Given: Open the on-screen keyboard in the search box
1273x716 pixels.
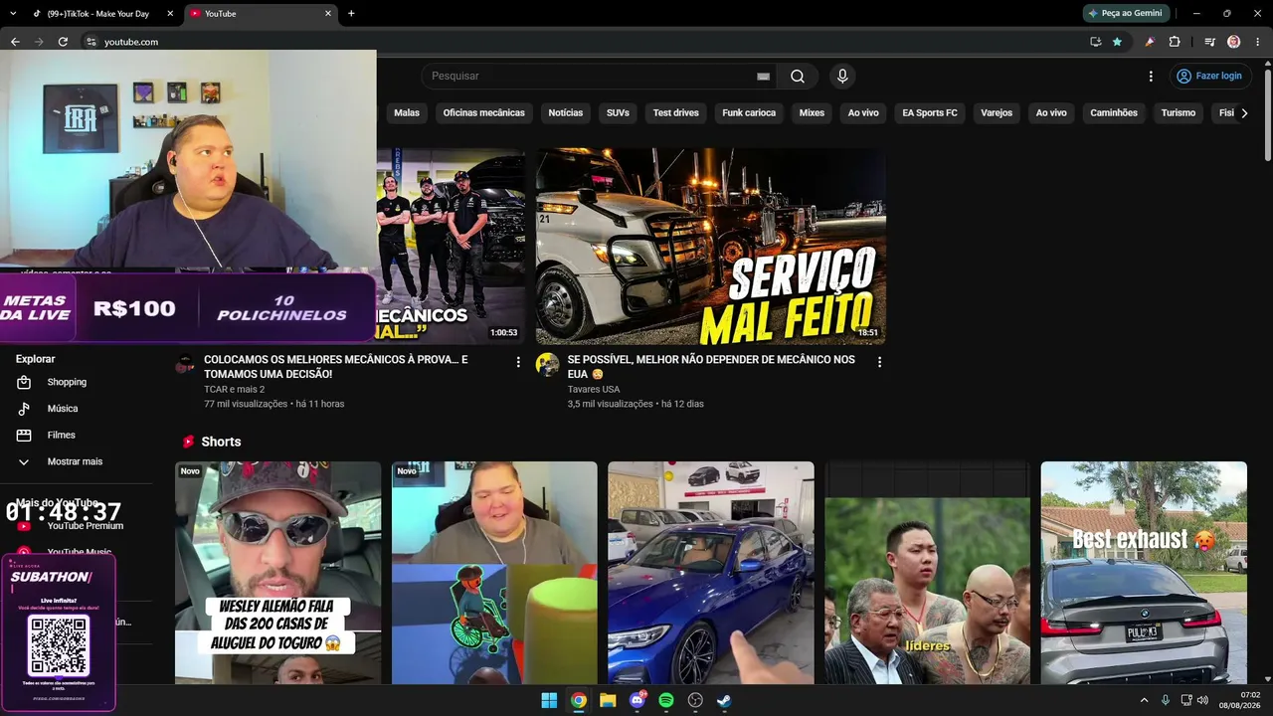Looking at the screenshot, I should click(763, 77).
